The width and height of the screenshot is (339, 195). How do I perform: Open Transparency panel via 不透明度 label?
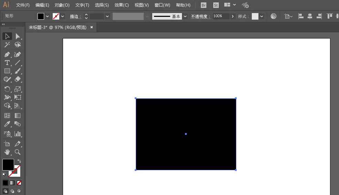coord(201,17)
